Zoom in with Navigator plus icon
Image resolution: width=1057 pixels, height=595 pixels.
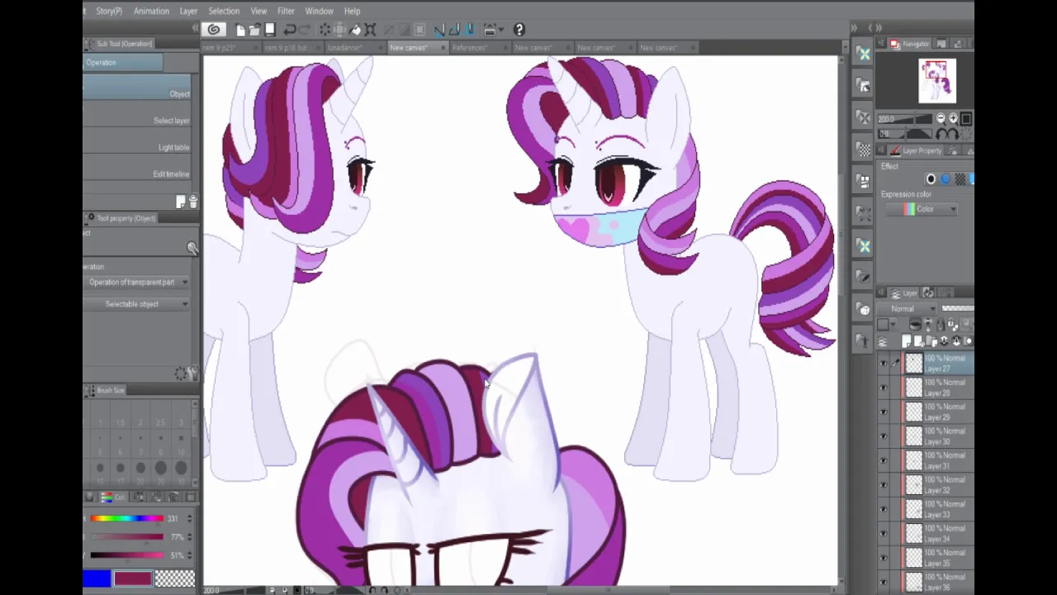click(953, 118)
